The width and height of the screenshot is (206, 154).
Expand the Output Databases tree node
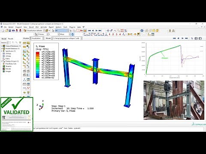coord(2,46)
